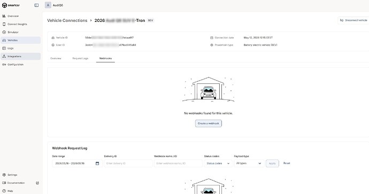
Task: Go to the Vehicles section
Action: tap(20, 40)
